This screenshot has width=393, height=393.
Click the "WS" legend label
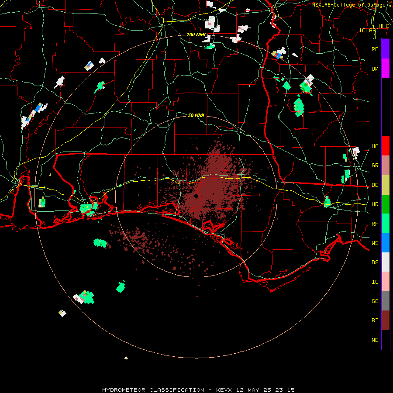pos(375,243)
